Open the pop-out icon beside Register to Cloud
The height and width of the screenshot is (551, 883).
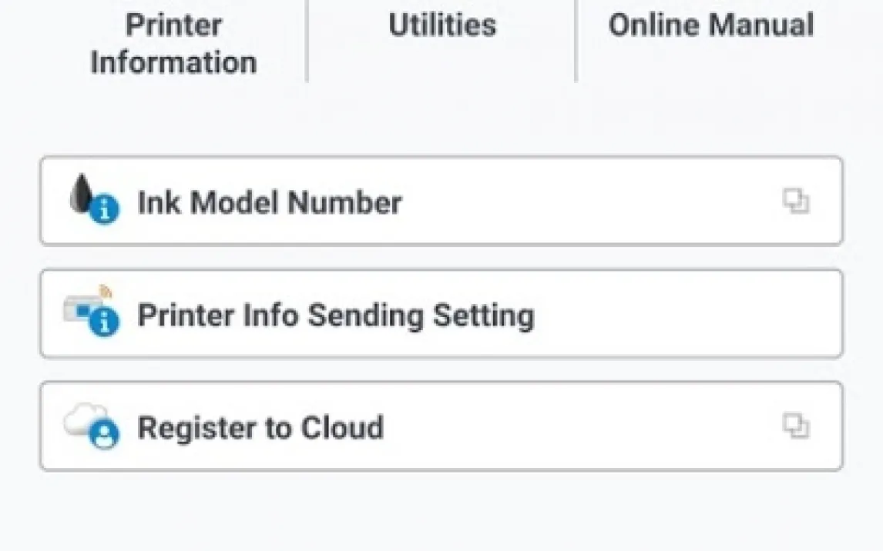tap(795, 426)
